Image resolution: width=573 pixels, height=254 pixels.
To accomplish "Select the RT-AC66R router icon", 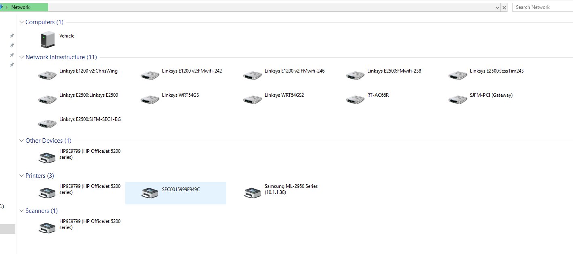I will (x=355, y=100).
